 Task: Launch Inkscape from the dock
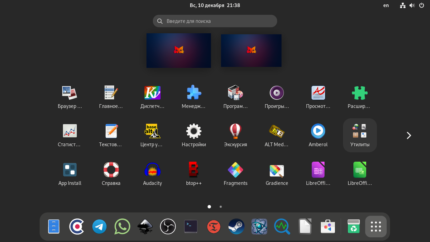[145, 227]
